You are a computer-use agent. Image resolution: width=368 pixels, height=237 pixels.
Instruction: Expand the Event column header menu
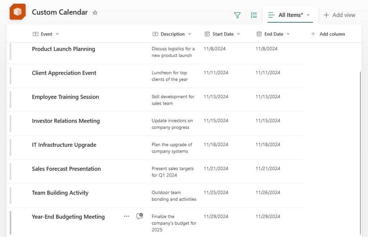[x=57, y=34]
